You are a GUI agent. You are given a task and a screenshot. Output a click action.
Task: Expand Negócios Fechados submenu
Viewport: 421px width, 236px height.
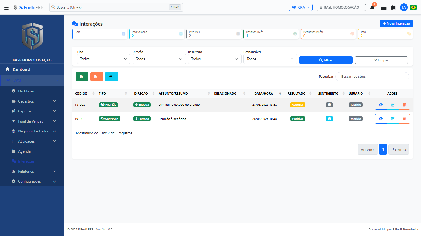(x=32, y=131)
